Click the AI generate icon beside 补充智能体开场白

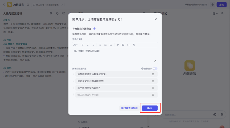coord(94,28)
